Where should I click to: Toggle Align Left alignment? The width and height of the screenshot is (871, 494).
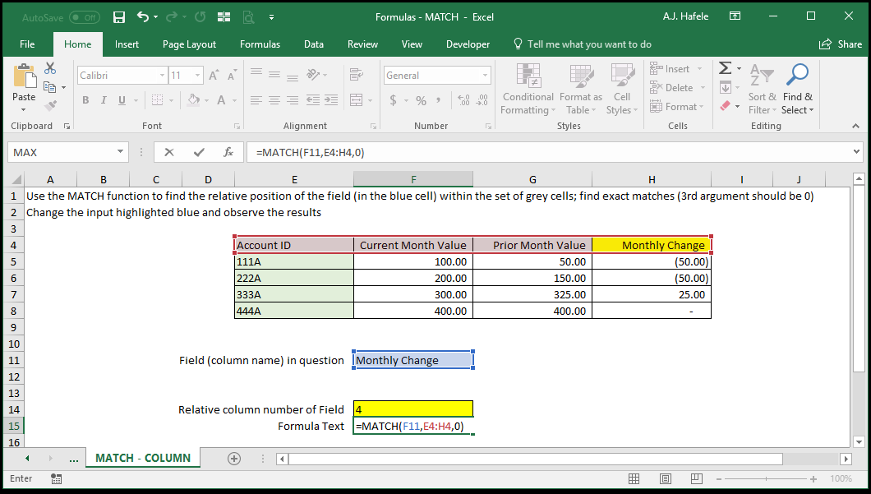click(x=256, y=100)
